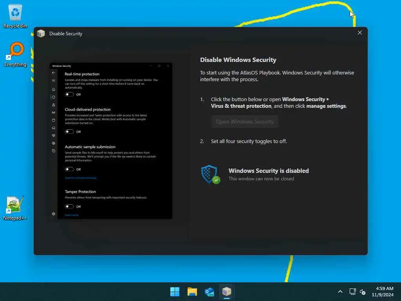Toggle the Real-time protection switch
401x301 pixels.
(x=69, y=94)
